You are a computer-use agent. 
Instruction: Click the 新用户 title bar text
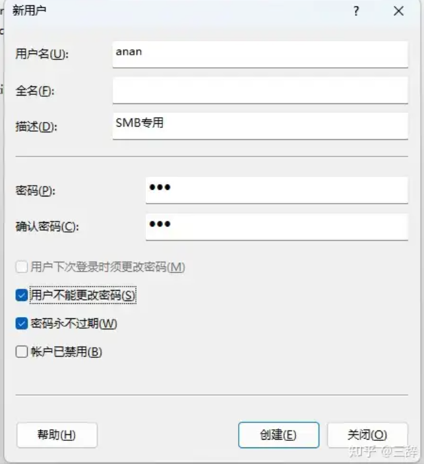(x=30, y=11)
